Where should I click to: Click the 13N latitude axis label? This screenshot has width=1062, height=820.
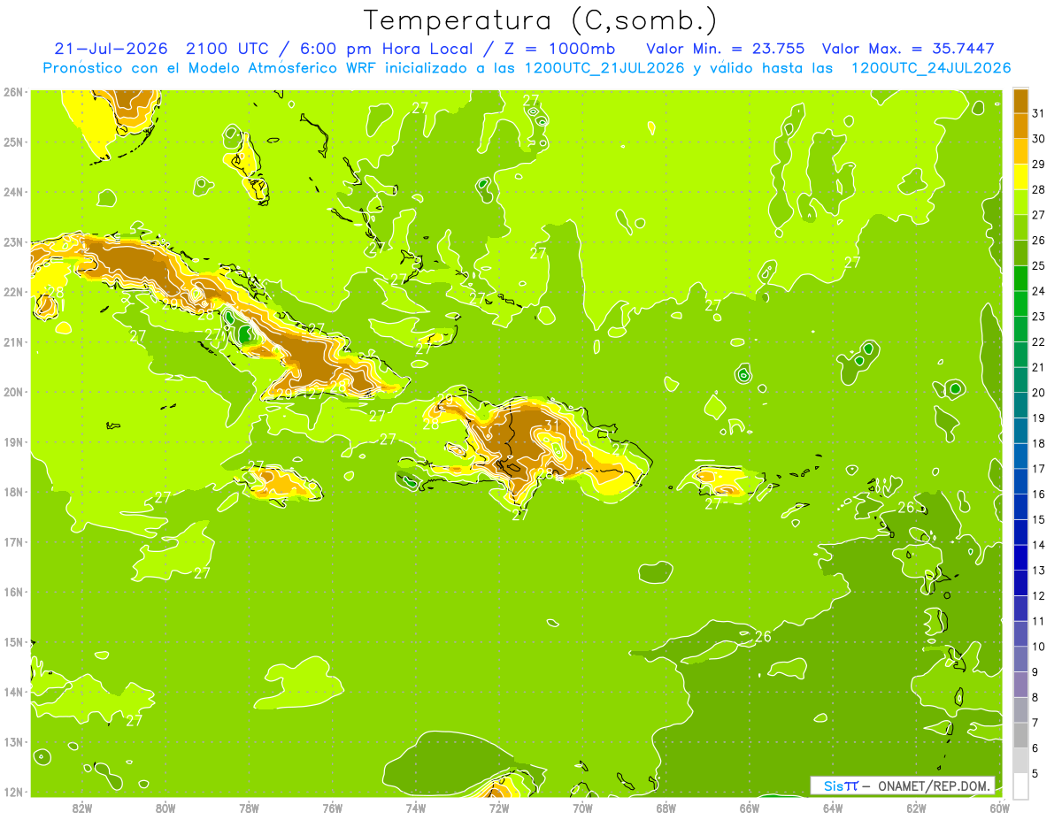pyautogui.click(x=13, y=742)
